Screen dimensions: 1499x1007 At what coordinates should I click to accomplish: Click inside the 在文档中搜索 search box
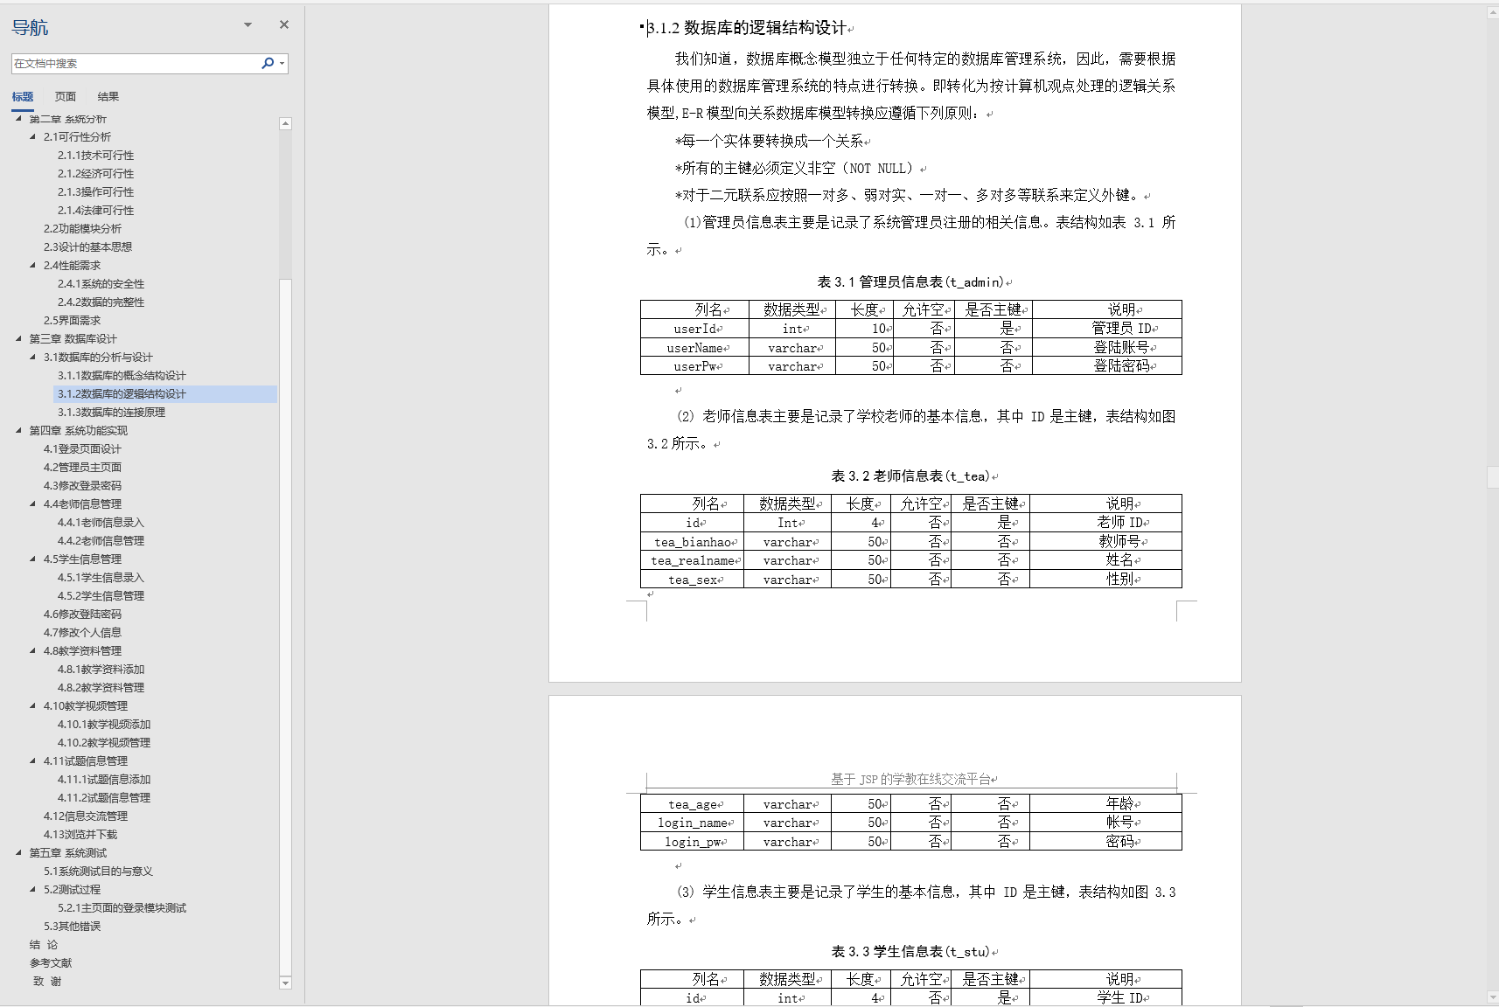click(x=131, y=63)
